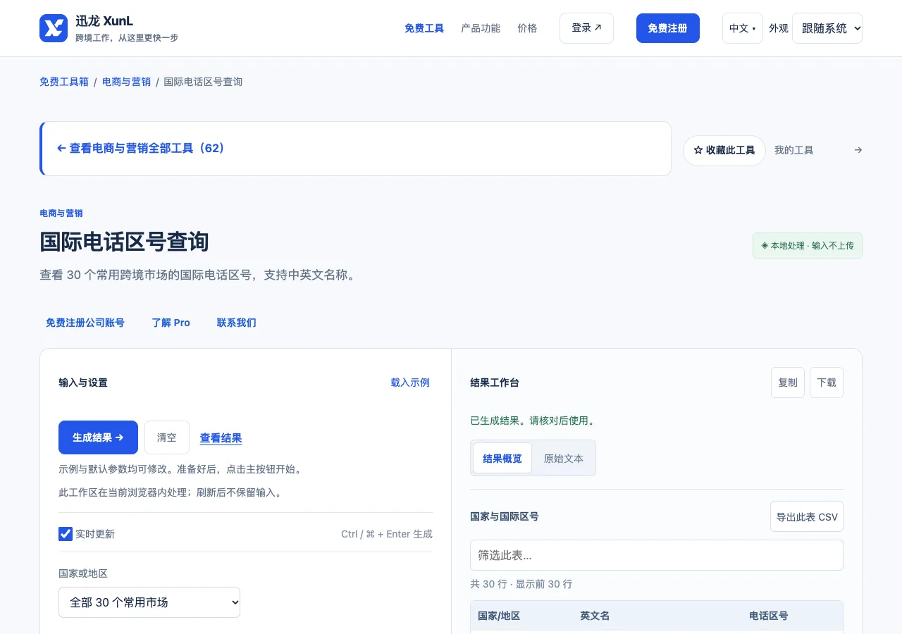The width and height of the screenshot is (902, 634).
Task: Click the 联系我们 link
Action: [237, 323]
